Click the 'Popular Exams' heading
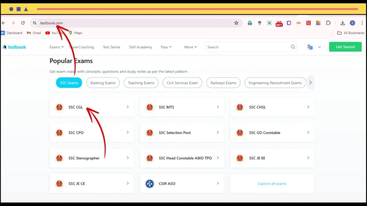367x206 pixels. 71,61
